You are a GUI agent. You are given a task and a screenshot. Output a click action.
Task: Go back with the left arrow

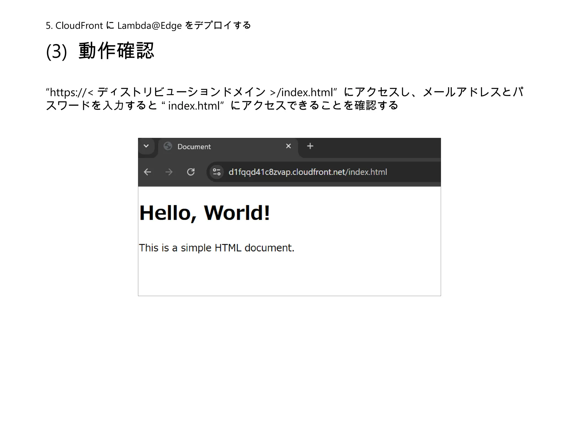[x=147, y=172]
